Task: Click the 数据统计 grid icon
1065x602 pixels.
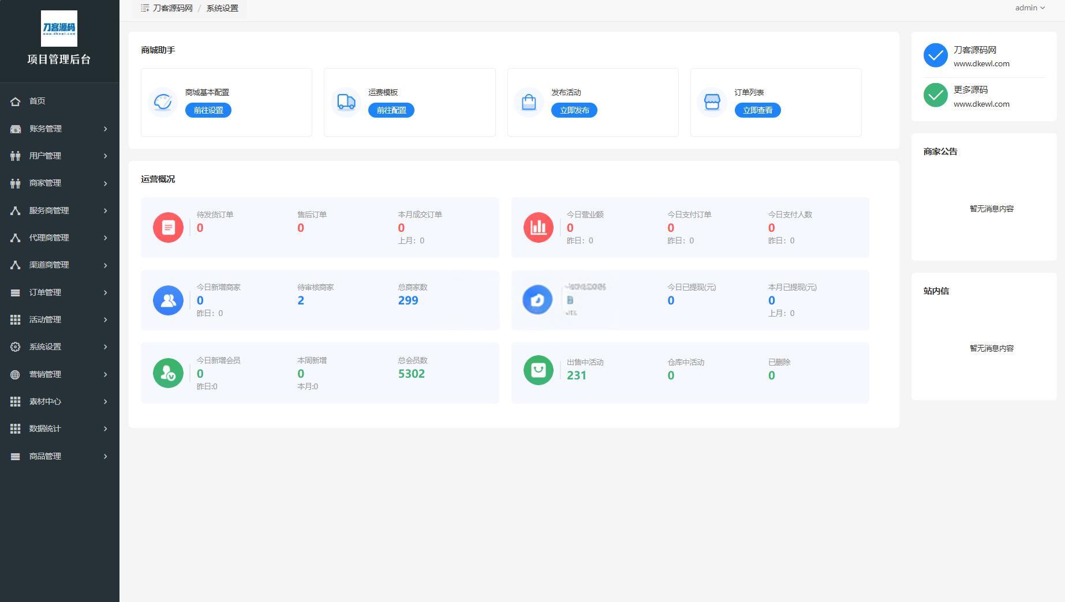Action: (x=16, y=428)
